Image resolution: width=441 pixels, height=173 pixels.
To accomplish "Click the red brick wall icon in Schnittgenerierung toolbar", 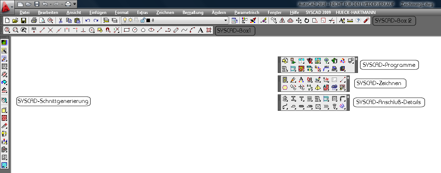I will tap(4, 118).
